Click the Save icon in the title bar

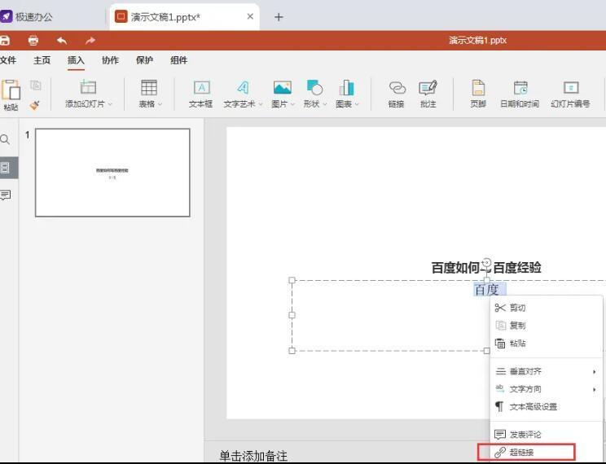coord(5,41)
